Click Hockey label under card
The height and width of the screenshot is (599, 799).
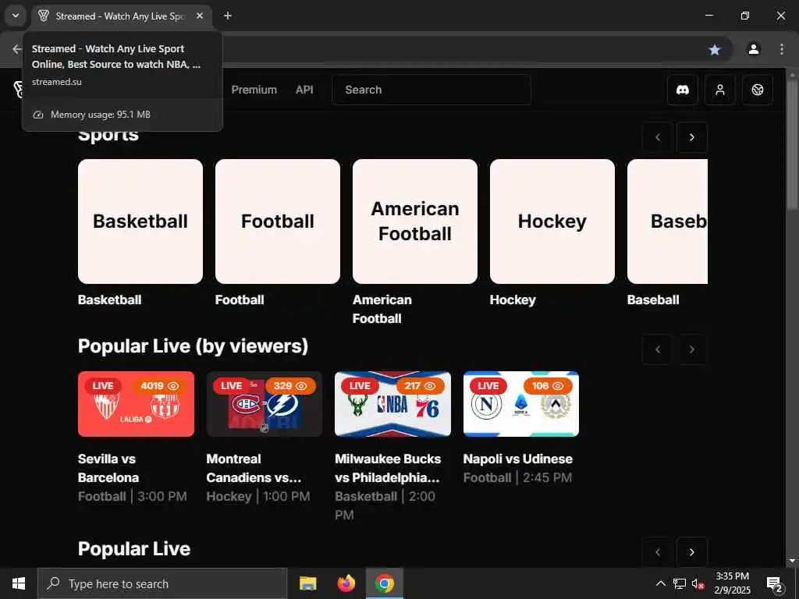(x=513, y=299)
